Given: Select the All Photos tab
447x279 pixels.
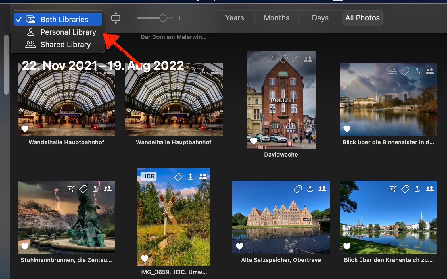Looking at the screenshot, I should 362,18.
